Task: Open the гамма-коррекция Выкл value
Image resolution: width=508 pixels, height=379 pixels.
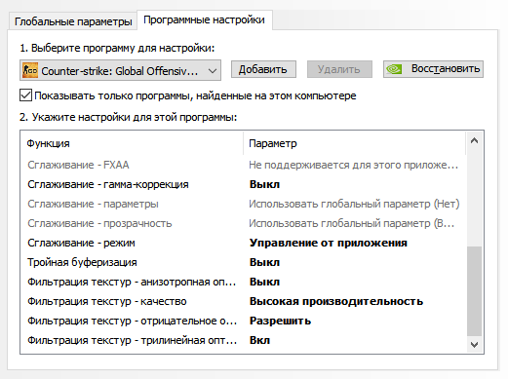Action: point(264,184)
